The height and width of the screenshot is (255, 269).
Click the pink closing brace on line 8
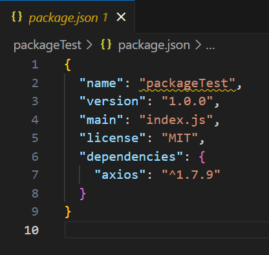pyautogui.click(x=83, y=194)
